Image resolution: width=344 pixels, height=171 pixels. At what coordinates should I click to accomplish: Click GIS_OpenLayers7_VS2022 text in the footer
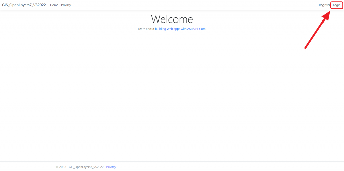(86, 167)
